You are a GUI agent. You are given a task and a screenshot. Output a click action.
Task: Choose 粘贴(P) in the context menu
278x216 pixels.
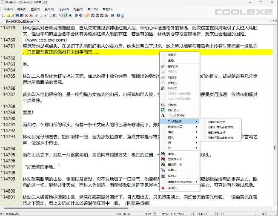click(180, 88)
